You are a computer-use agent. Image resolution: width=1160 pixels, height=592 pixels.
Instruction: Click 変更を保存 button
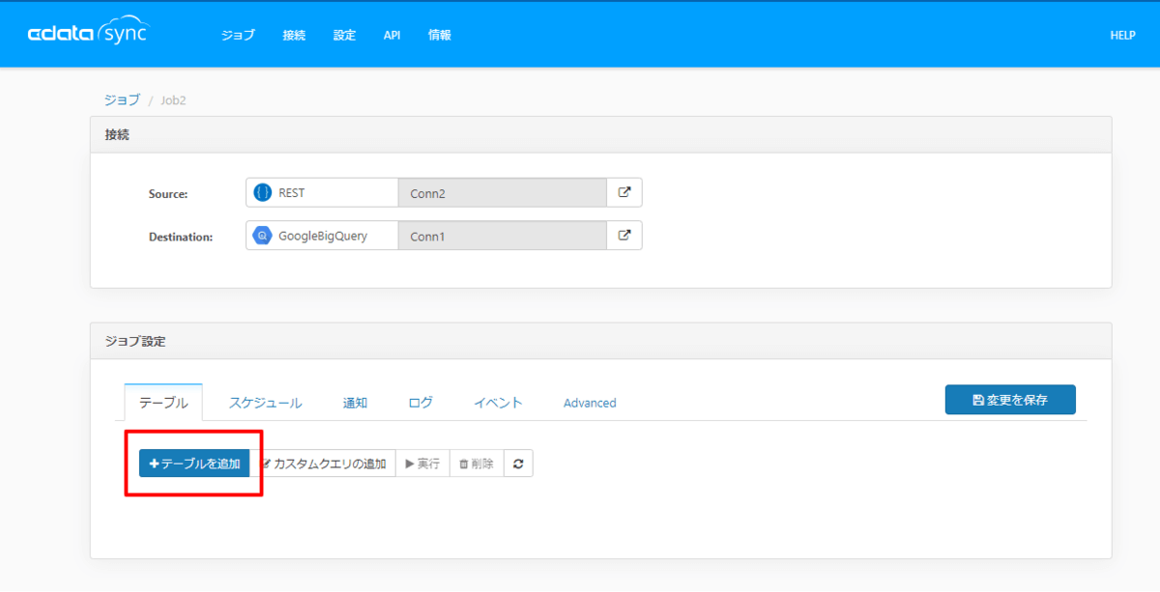pos(1010,400)
